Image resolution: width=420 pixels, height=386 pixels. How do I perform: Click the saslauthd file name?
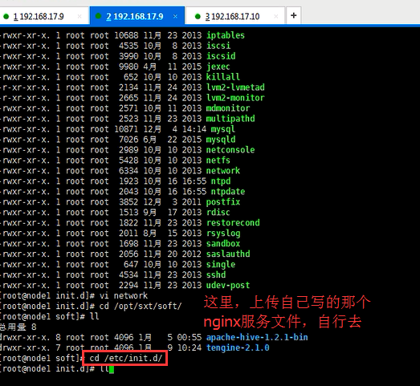(x=228, y=254)
